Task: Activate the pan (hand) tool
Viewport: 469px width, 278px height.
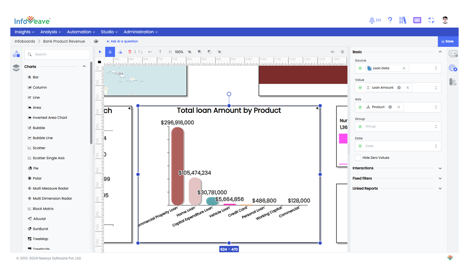Action: 110,52
